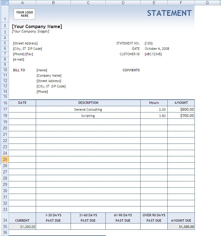Select the 3.50 hours cell

(154, 116)
